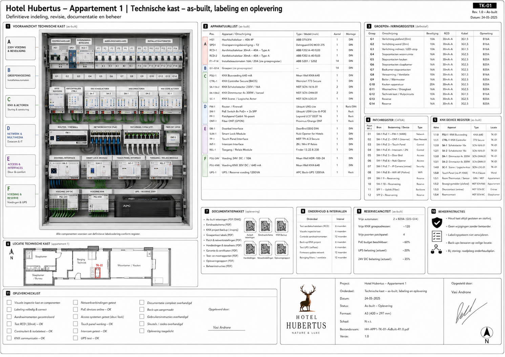
Task: Check Visuele inspectie kast en componenten
Action: tap(9, 303)
